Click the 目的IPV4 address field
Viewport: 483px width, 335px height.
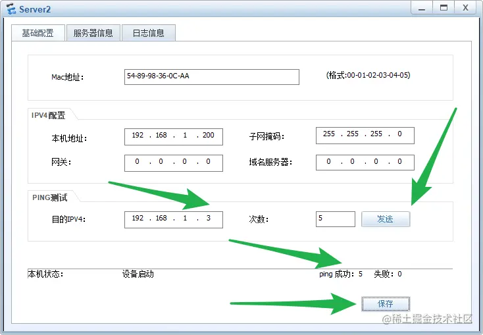(174, 219)
